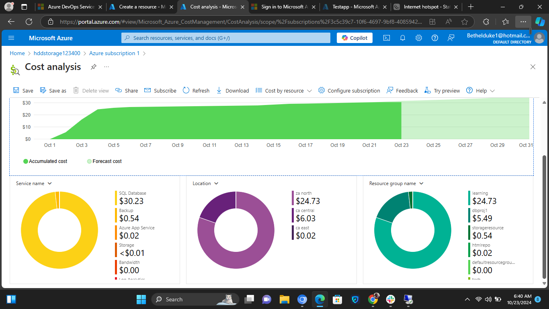Toggle the Accumulated cost legend item
The height and width of the screenshot is (309, 549).
(x=45, y=161)
